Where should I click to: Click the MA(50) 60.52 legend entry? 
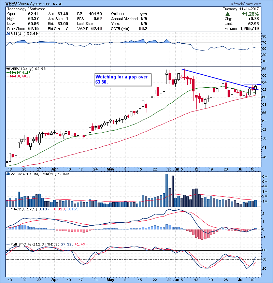(18, 76)
